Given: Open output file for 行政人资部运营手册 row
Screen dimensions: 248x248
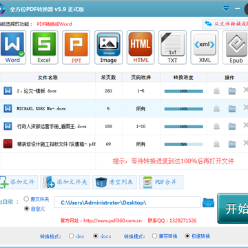Looking at the screenshot, I should (x=216, y=126).
